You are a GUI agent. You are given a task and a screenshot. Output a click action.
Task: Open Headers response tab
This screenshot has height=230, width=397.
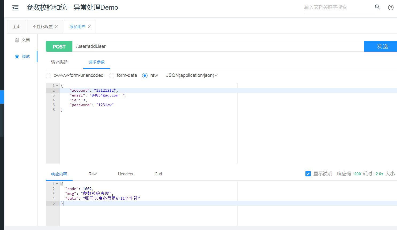point(126,174)
